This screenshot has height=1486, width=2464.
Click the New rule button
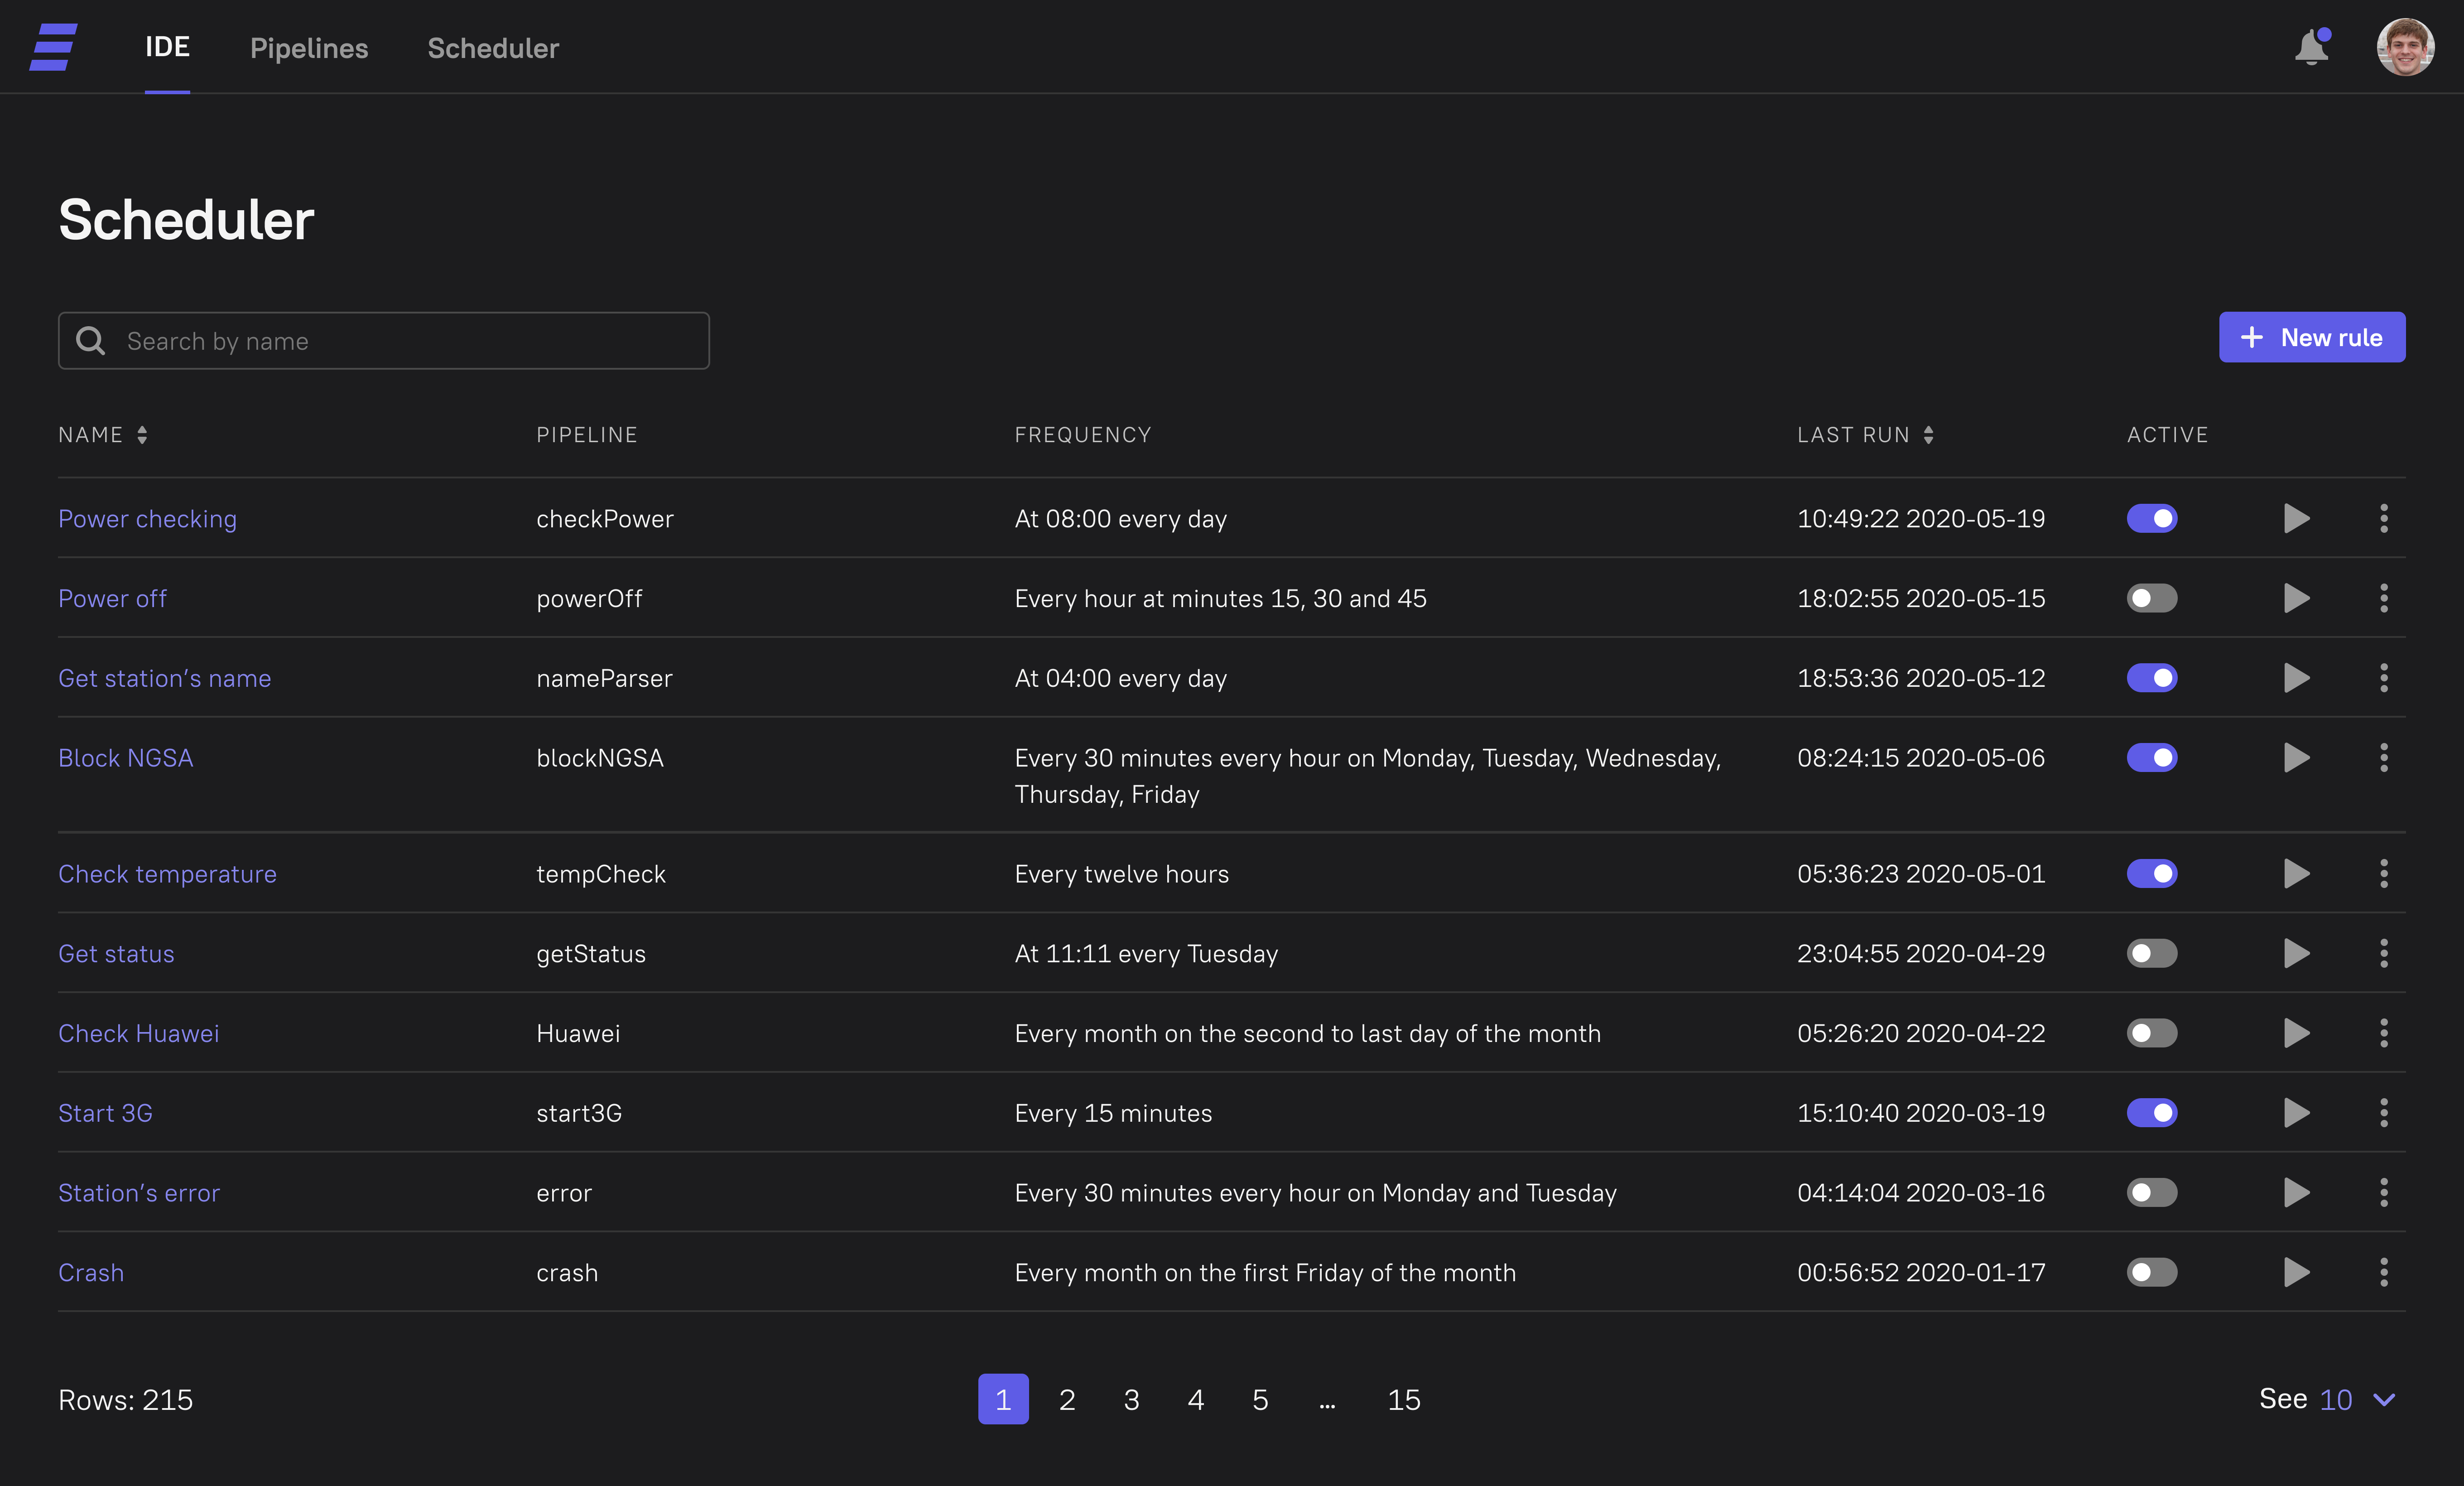(2311, 337)
